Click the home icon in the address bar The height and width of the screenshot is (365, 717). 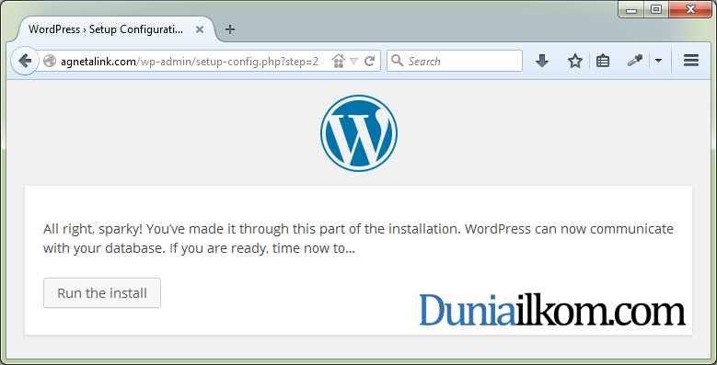pyautogui.click(x=339, y=61)
